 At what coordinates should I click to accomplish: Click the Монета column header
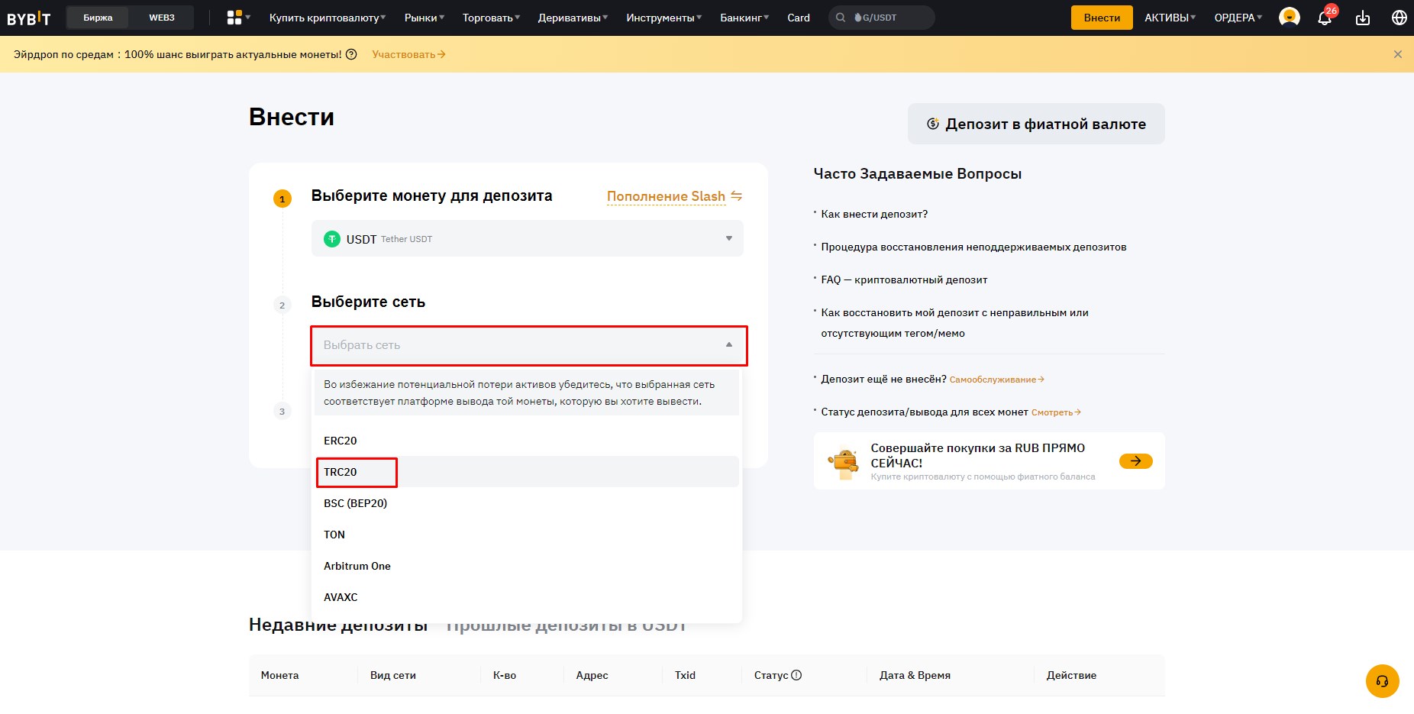279,675
